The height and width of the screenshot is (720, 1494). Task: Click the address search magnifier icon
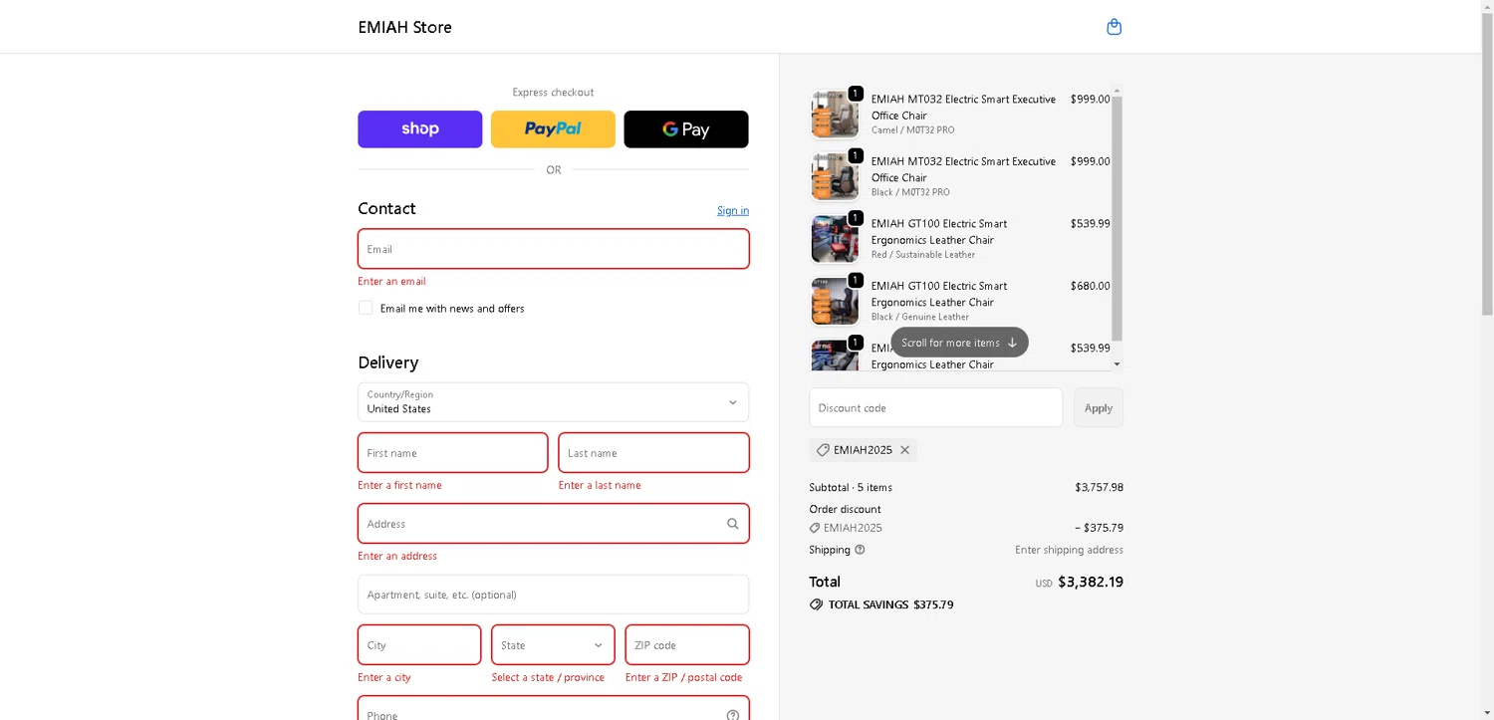[732, 524]
